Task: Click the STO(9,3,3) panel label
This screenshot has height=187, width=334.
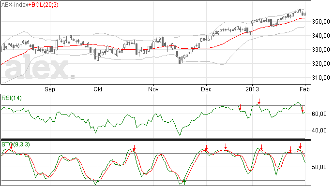Action: [15, 144]
